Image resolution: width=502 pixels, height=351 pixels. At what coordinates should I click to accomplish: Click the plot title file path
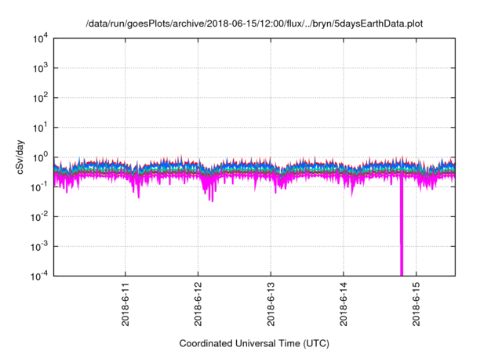click(x=254, y=24)
